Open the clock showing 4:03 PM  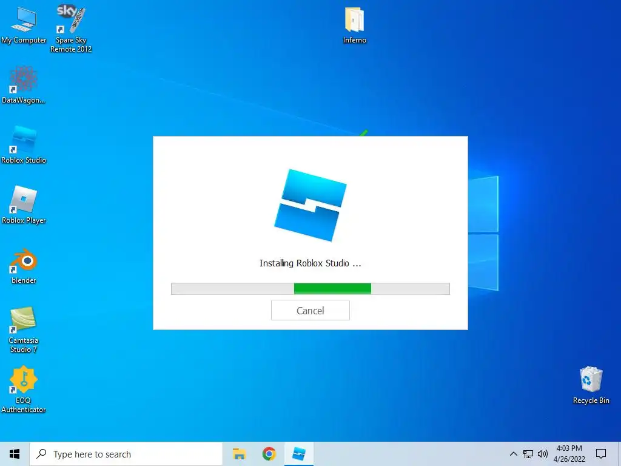coord(569,454)
